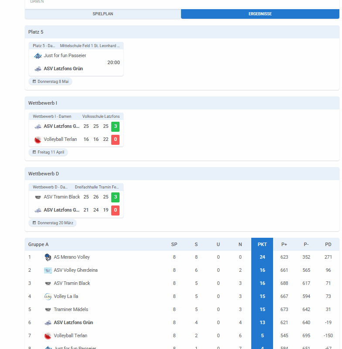Click the PKT column header
The image size is (342, 349).
tap(262, 245)
